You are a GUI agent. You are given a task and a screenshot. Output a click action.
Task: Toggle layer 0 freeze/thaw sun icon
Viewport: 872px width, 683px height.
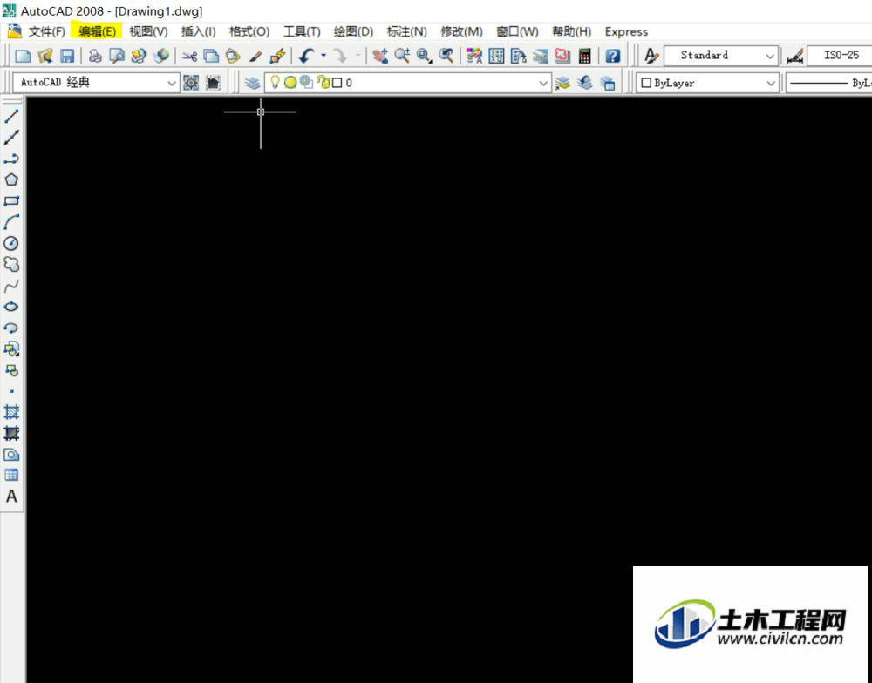290,83
